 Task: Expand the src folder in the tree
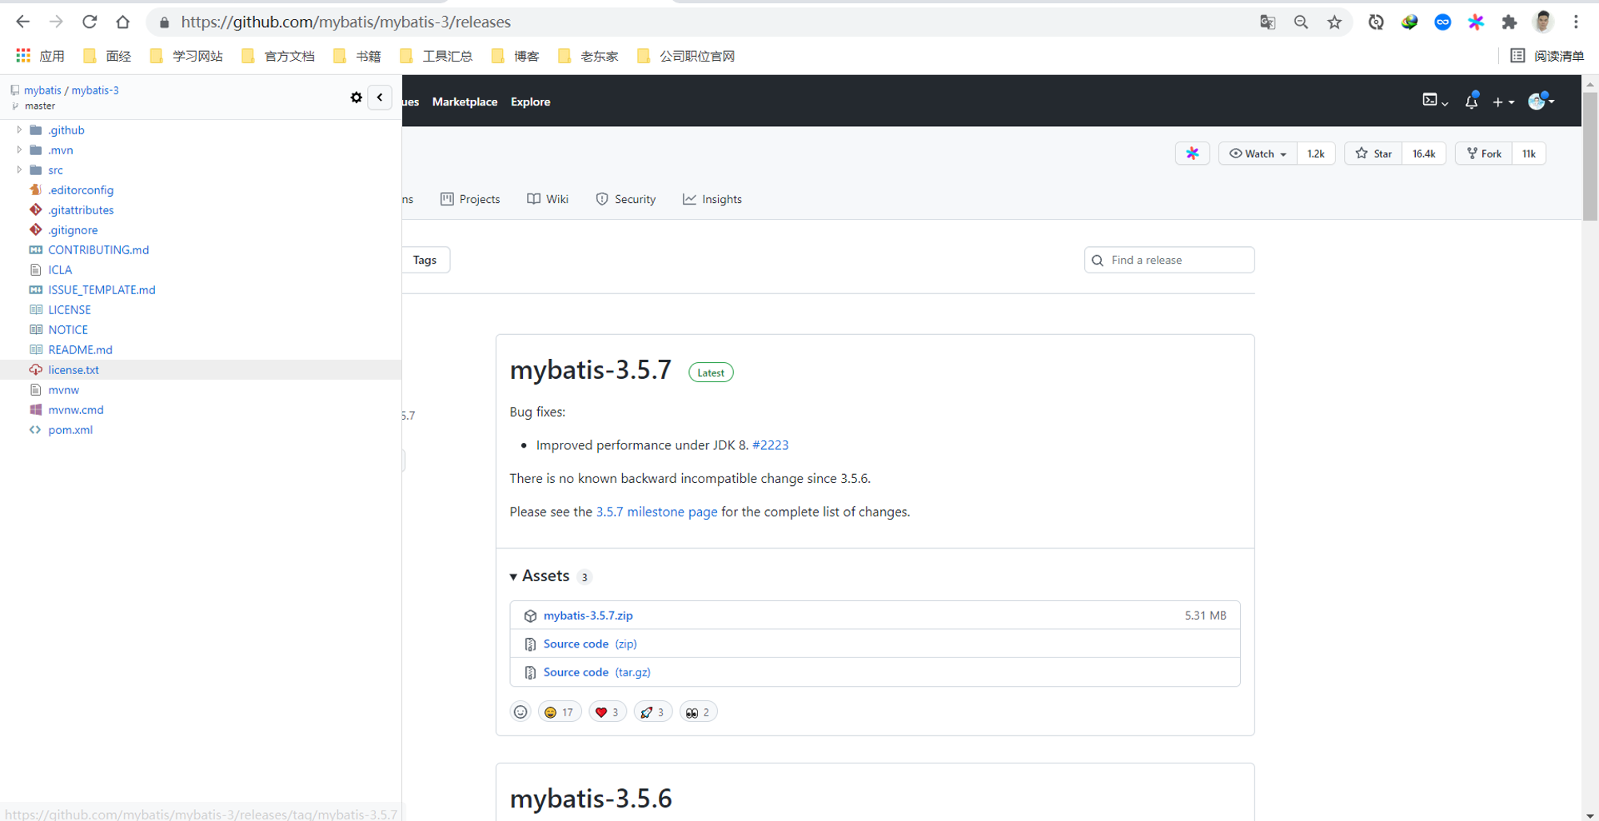pos(19,169)
